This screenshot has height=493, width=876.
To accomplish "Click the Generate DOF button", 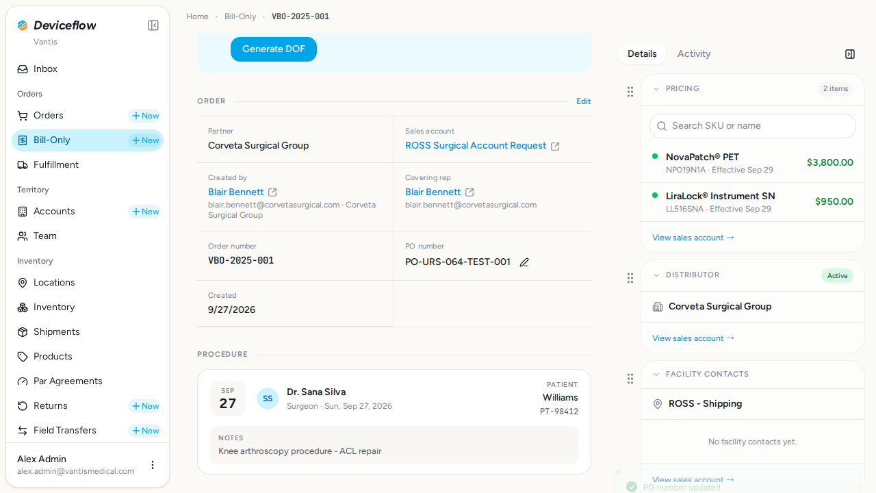I will click(274, 49).
